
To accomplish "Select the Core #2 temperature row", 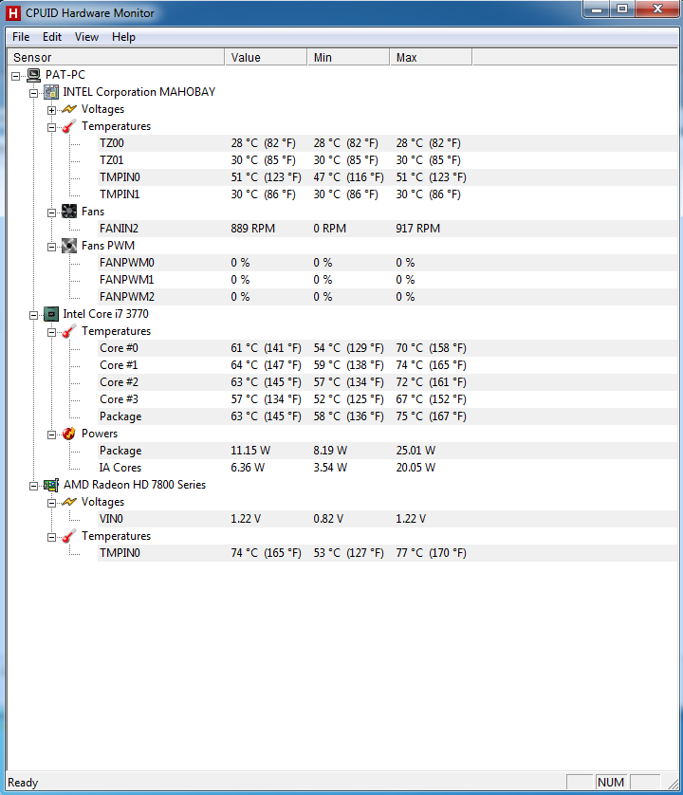I will click(x=387, y=382).
